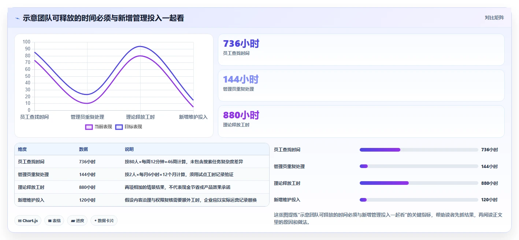Click the 144小时 cell in table
Viewport: 519px width, 240px height.
click(87, 175)
